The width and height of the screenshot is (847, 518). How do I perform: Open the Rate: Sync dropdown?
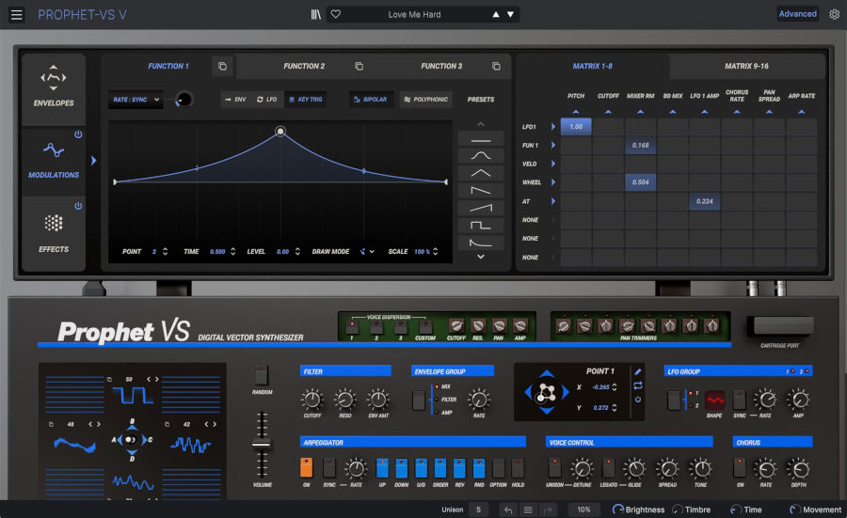point(136,99)
